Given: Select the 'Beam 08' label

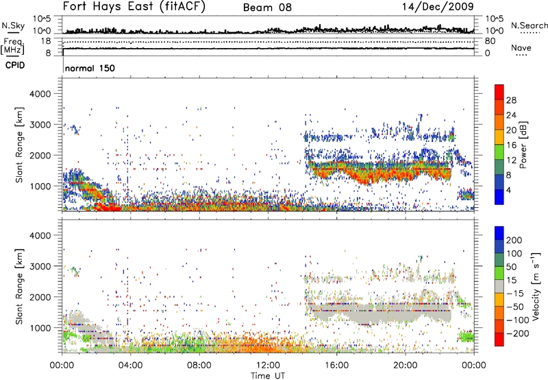Looking at the screenshot, I should (x=267, y=8).
